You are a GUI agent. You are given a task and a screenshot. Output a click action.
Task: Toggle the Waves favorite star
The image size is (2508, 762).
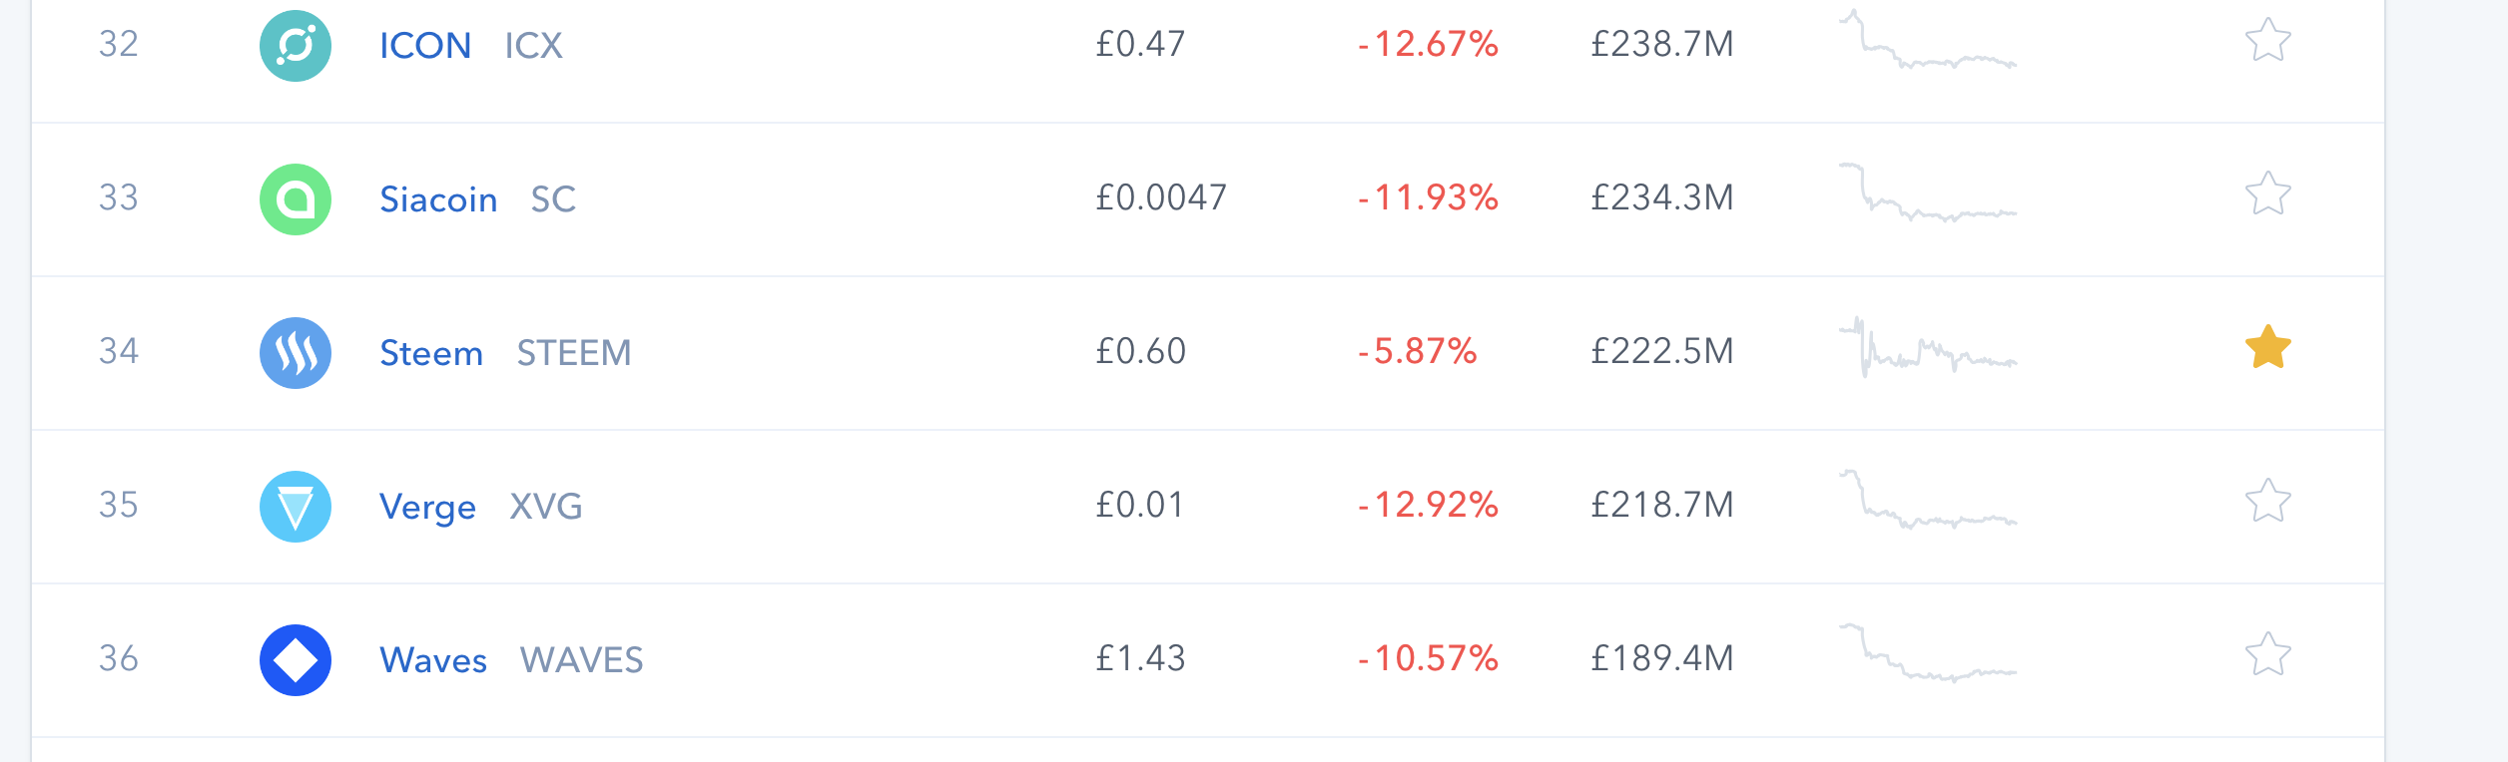[x=2267, y=655]
